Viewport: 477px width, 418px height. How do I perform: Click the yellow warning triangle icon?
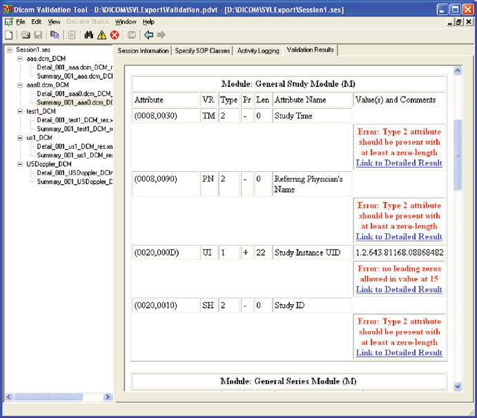(101, 34)
